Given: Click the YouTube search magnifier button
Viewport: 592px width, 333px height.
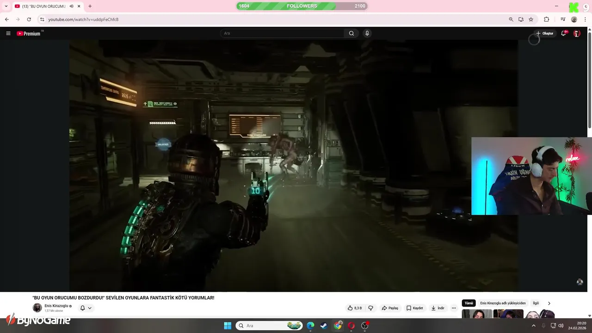Looking at the screenshot, I should point(351,33).
